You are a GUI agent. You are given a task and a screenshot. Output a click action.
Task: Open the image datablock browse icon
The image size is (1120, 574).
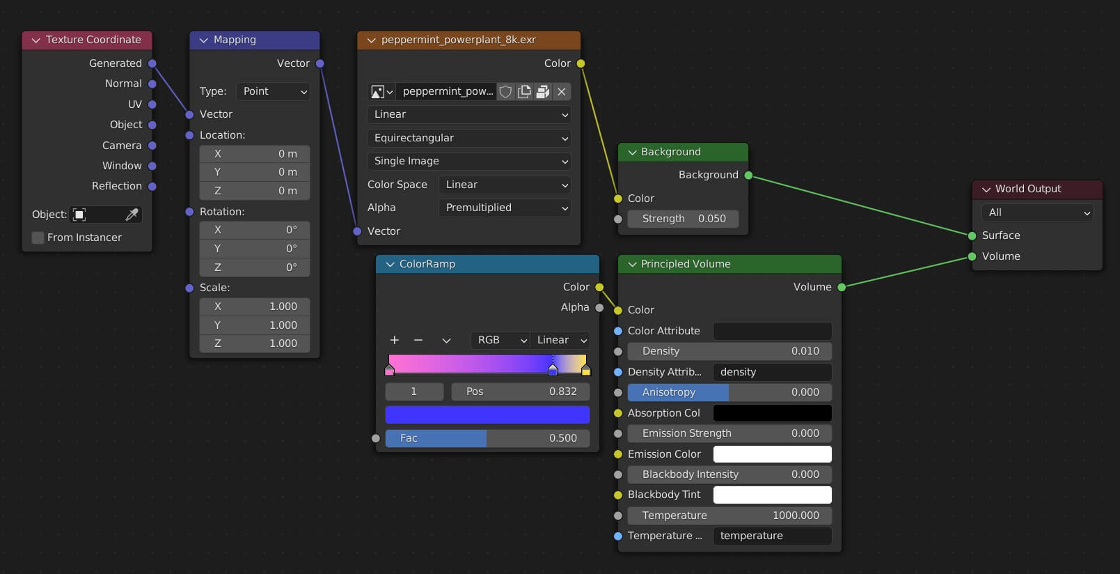point(381,92)
